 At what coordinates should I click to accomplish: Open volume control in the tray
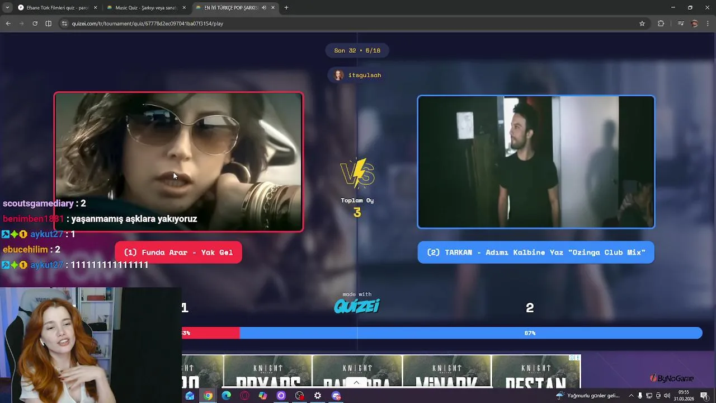pyautogui.click(x=667, y=396)
